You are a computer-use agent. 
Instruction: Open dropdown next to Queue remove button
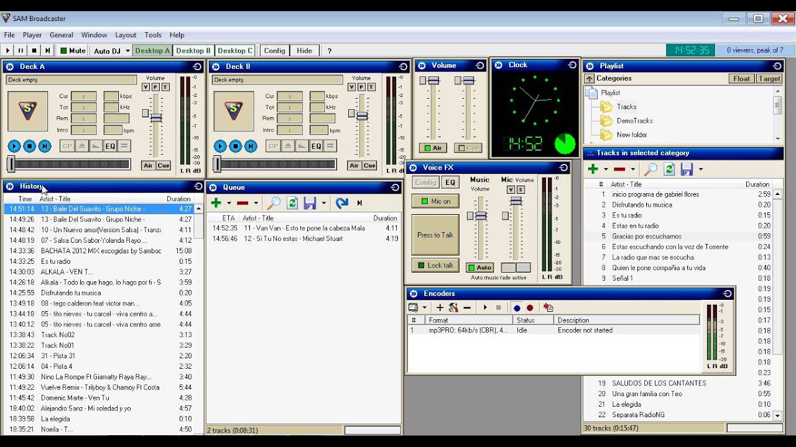[256, 204]
